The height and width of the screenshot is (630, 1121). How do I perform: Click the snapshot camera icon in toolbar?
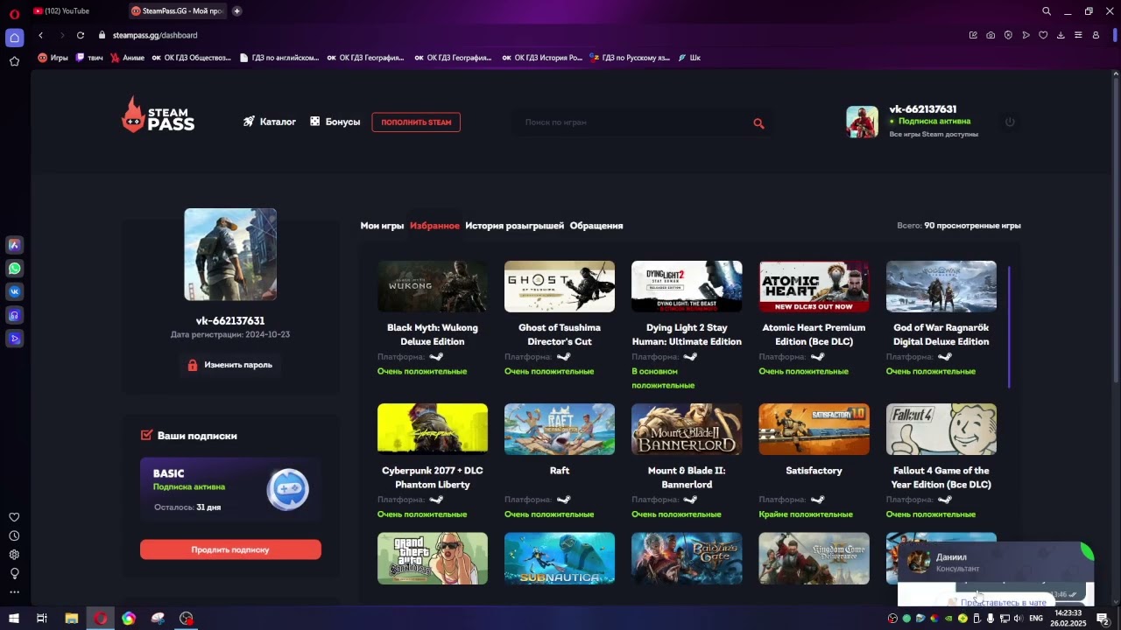click(991, 35)
